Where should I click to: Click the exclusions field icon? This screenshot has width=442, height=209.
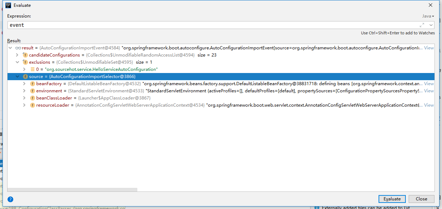25,62
